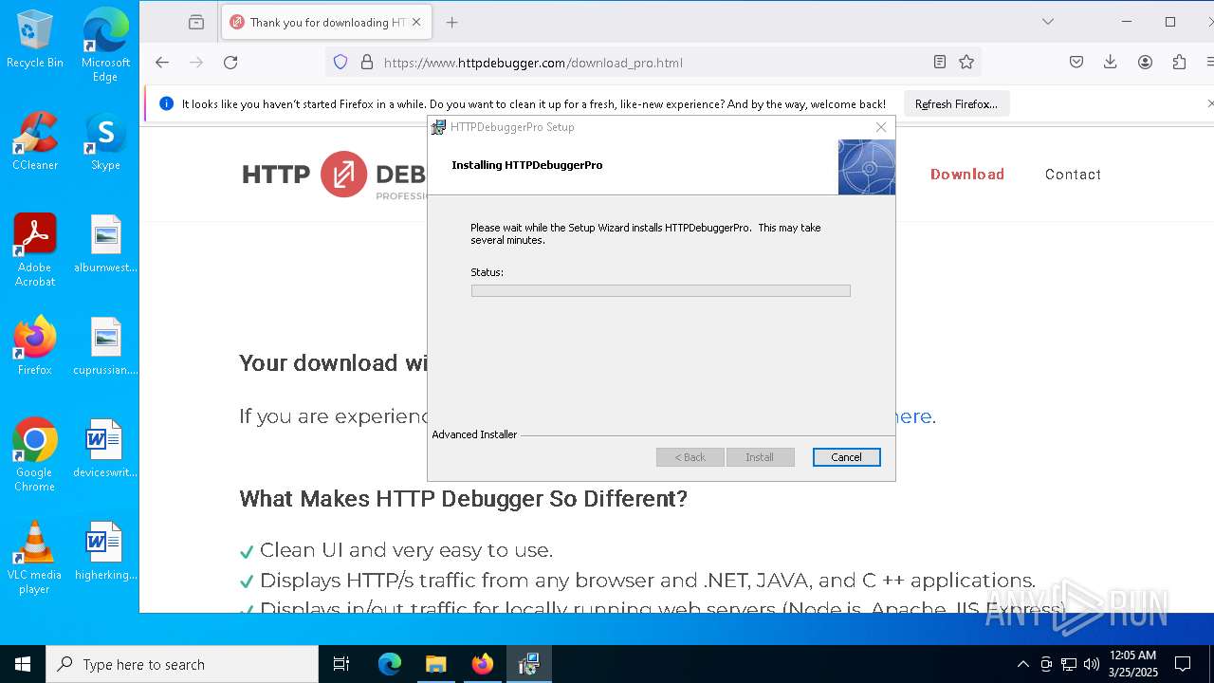Open the Adobe Acrobat desktop shortcut
The height and width of the screenshot is (683, 1214).
[x=35, y=250]
